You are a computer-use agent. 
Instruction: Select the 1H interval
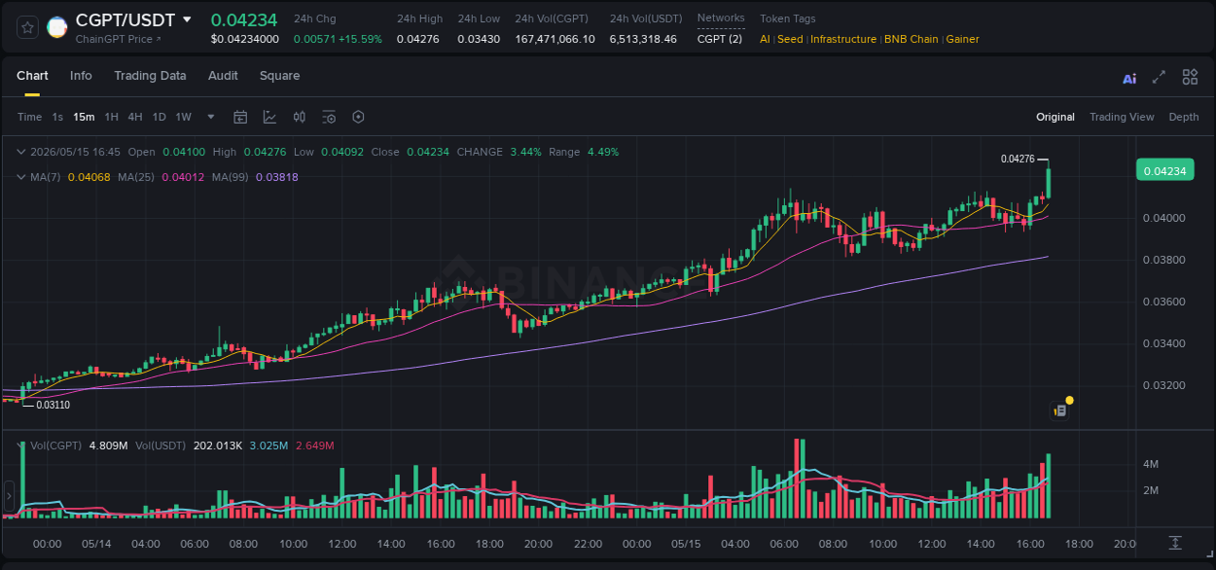[111, 117]
